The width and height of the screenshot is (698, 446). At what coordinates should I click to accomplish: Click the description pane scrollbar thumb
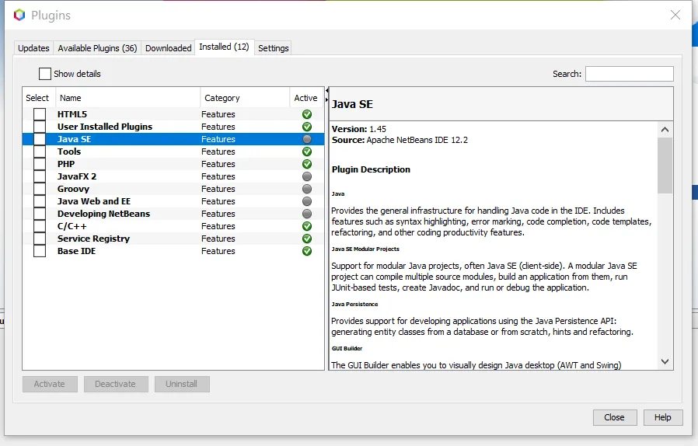tap(665, 166)
